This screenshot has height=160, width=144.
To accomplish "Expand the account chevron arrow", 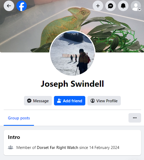I will click(x=140, y=9).
